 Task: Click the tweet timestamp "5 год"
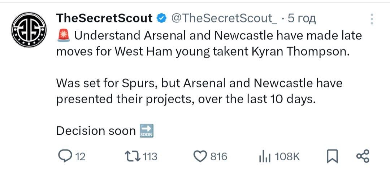pyautogui.click(x=302, y=18)
